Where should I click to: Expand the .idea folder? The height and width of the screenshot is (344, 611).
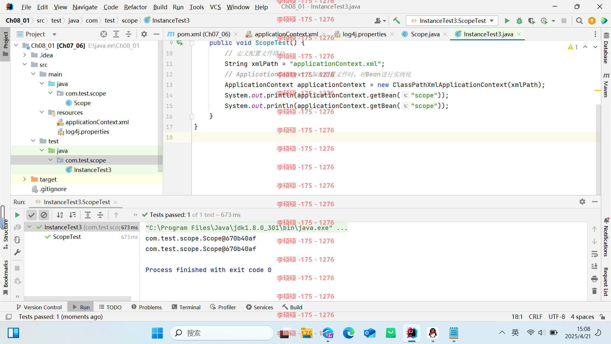[25, 55]
